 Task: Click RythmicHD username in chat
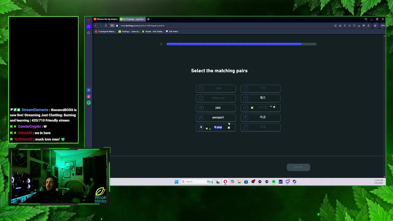click(23, 139)
